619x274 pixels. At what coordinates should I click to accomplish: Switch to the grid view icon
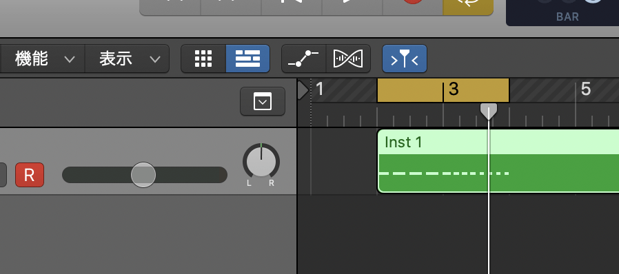pyautogui.click(x=203, y=59)
